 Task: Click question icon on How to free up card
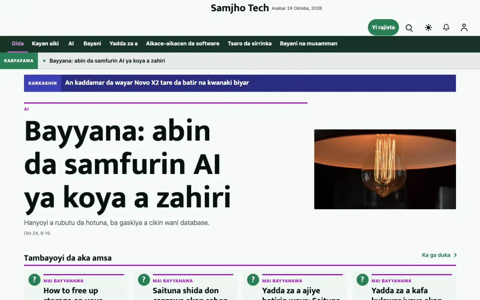tap(34, 280)
